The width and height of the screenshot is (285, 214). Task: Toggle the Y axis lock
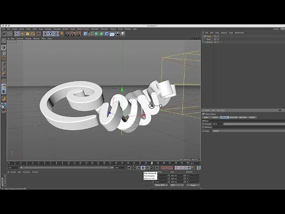coord(50,34)
